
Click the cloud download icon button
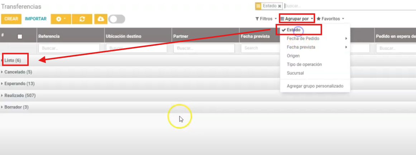pos(101,19)
